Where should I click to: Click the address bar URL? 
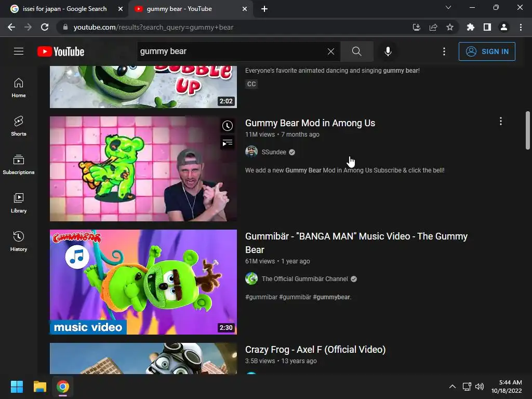coord(153,27)
